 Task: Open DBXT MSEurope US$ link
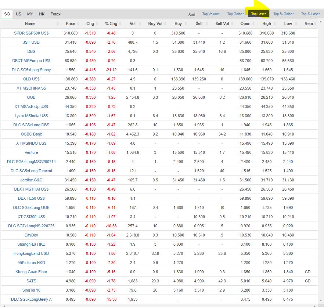point(31,61)
